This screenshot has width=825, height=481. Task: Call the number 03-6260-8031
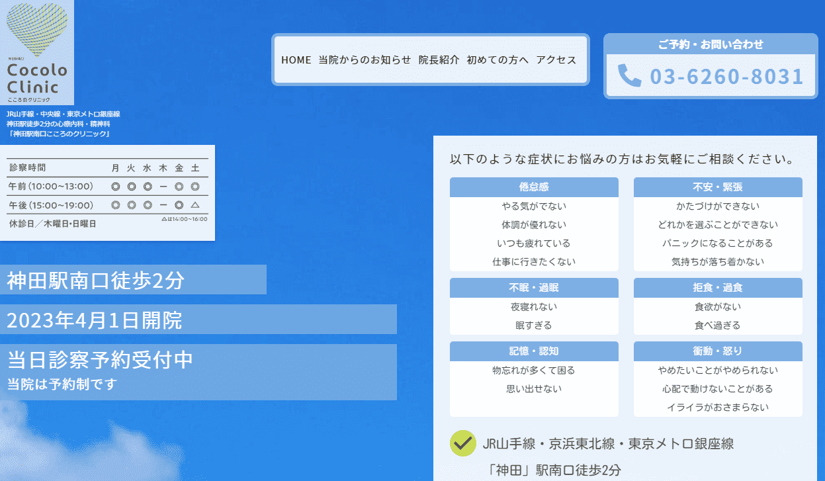click(726, 76)
